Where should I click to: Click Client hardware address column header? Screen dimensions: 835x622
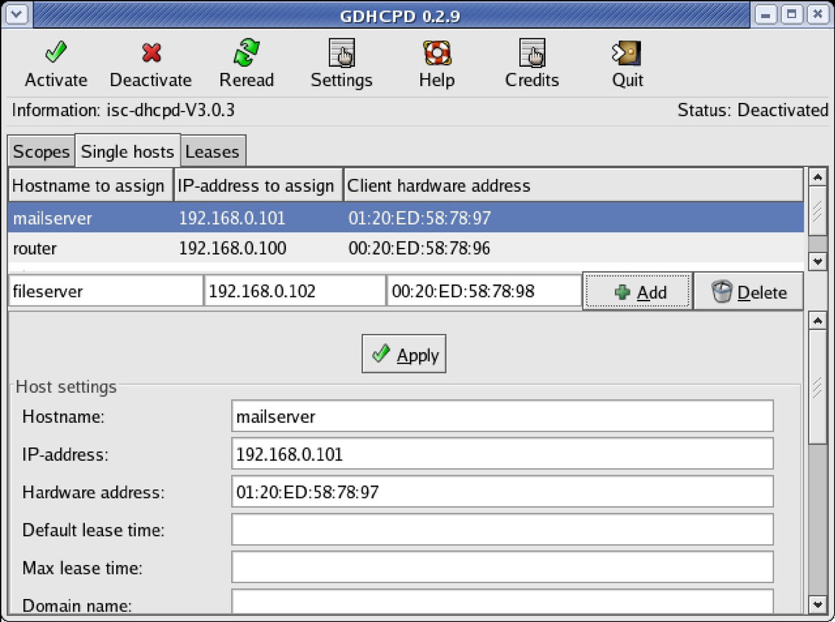573,186
